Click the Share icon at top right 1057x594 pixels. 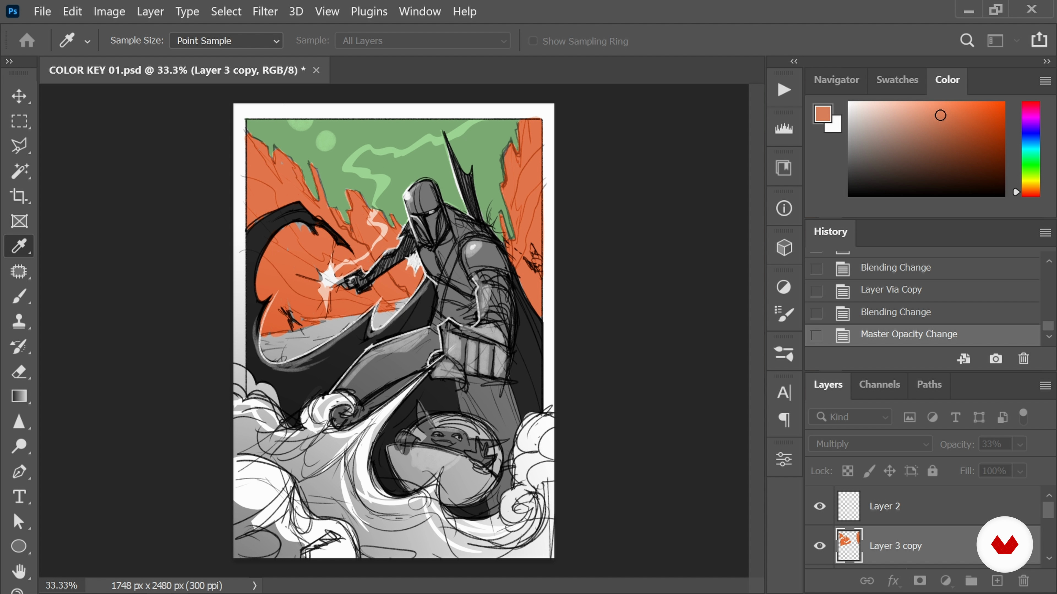(x=1039, y=40)
